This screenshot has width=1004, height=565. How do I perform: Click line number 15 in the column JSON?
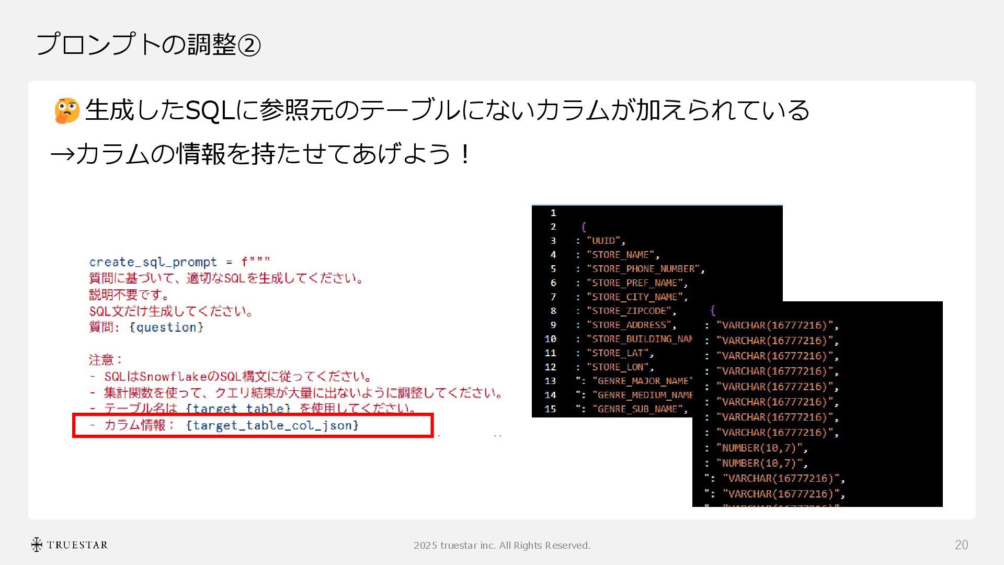click(550, 409)
